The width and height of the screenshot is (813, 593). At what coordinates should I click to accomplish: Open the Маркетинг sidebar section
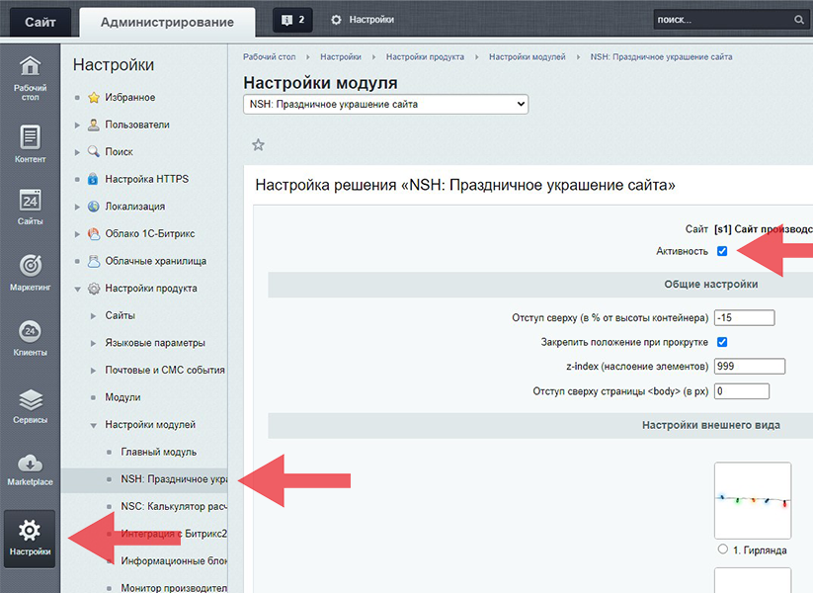click(30, 274)
